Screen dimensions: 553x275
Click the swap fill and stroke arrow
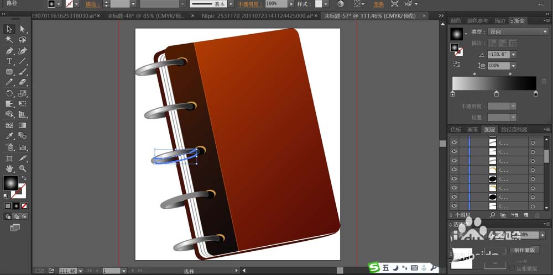(x=24, y=178)
